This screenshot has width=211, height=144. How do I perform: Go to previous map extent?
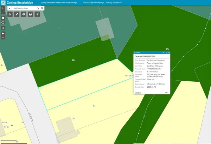3,33
